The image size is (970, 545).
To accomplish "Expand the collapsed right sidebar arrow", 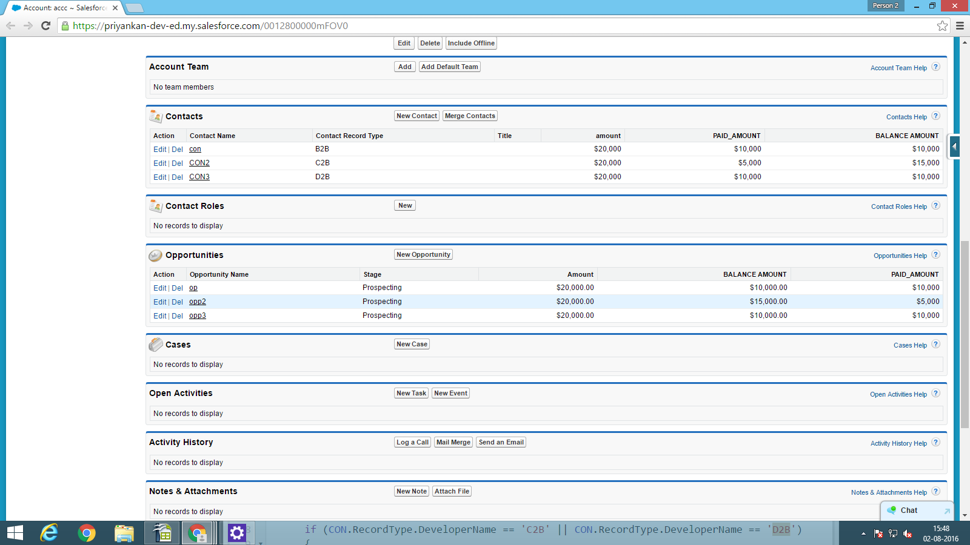I will point(954,147).
